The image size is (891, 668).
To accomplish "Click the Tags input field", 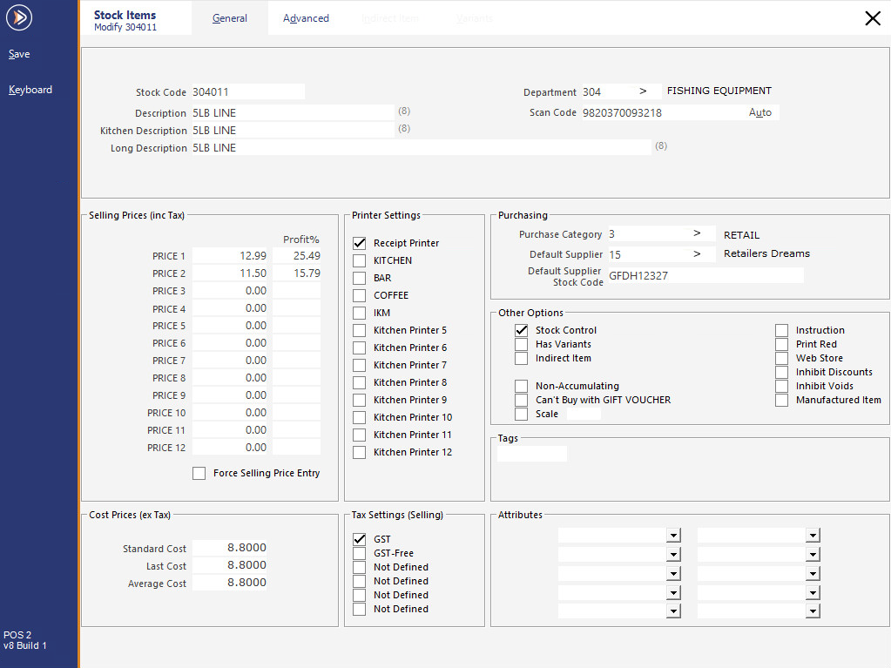I will [532, 453].
